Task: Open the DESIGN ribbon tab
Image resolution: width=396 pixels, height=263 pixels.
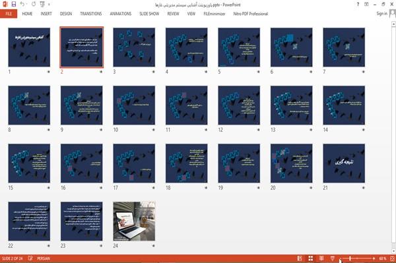Action: click(66, 14)
